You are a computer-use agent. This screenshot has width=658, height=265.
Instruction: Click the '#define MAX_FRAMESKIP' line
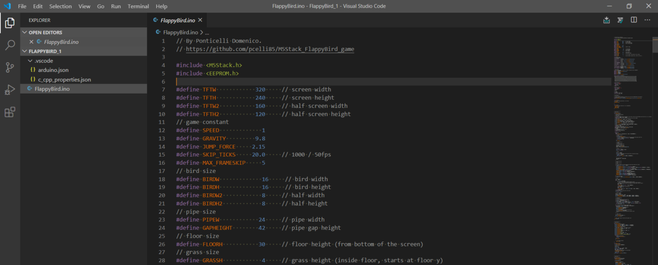point(220,163)
